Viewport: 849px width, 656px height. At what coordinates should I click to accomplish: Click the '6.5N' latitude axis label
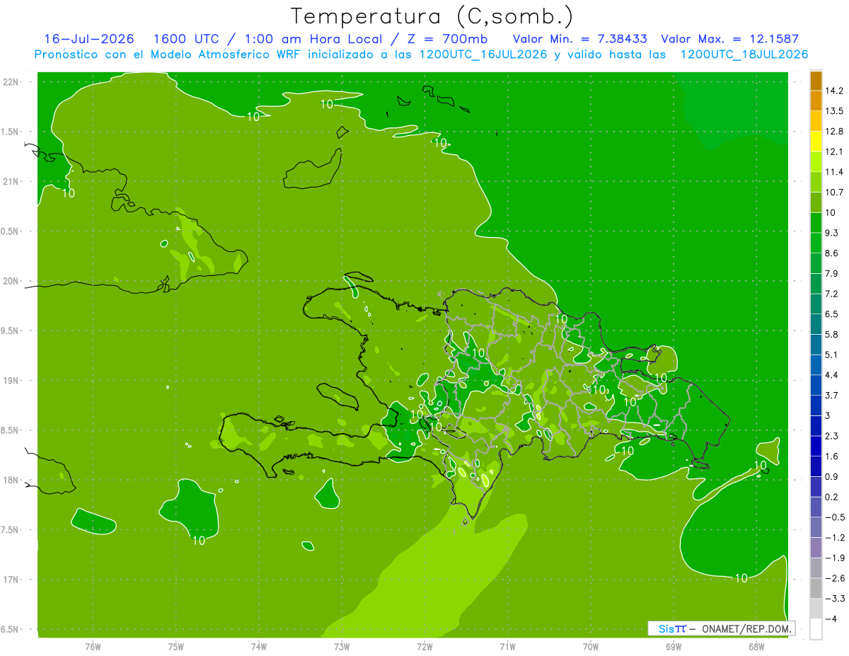click(x=11, y=629)
